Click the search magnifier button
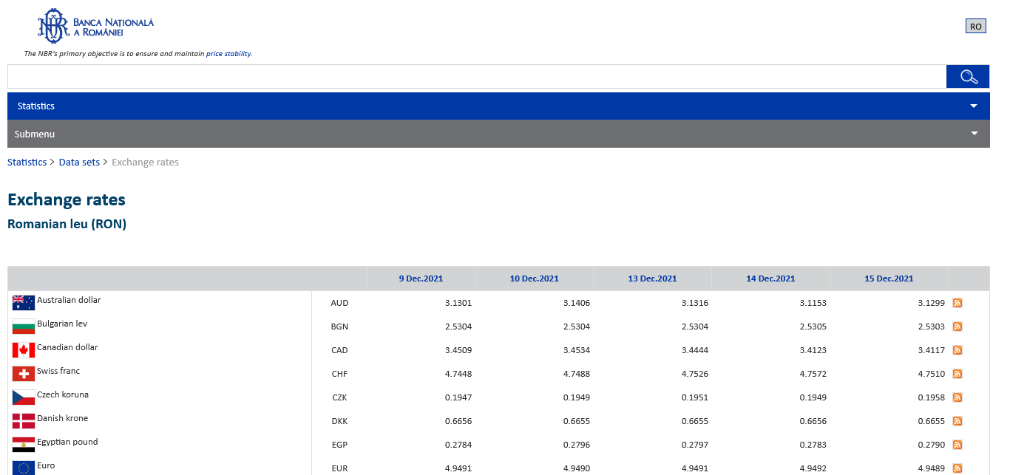The height and width of the screenshot is (475, 1010). 968,77
